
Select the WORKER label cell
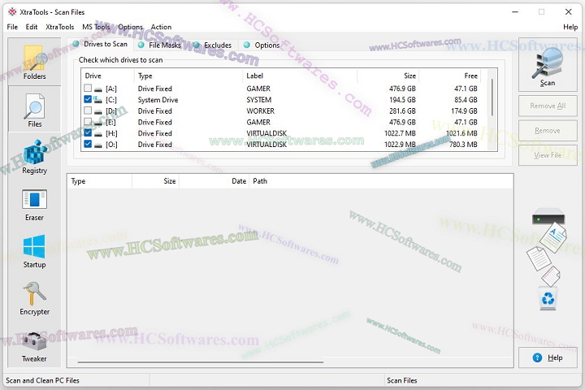261,110
